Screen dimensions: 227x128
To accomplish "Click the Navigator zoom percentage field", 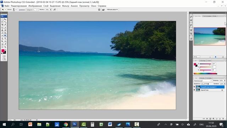I will click(x=197, y=57).
